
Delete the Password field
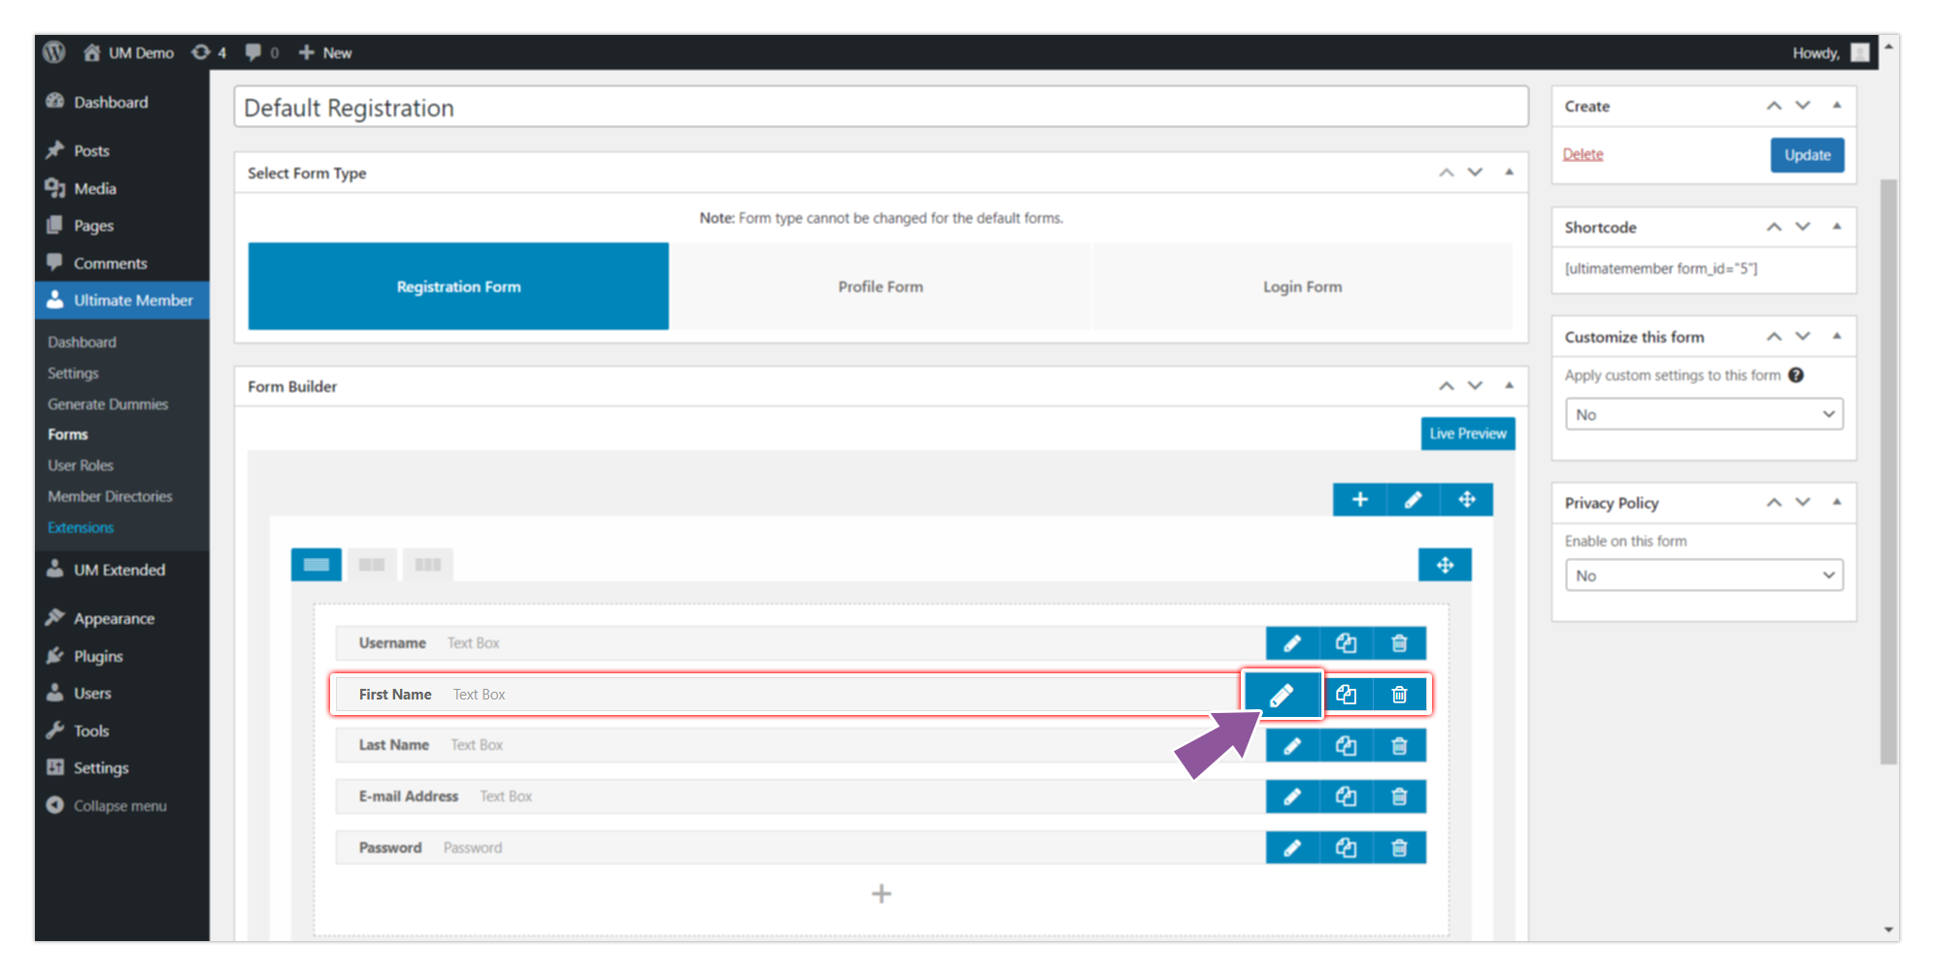[1399, 848]
